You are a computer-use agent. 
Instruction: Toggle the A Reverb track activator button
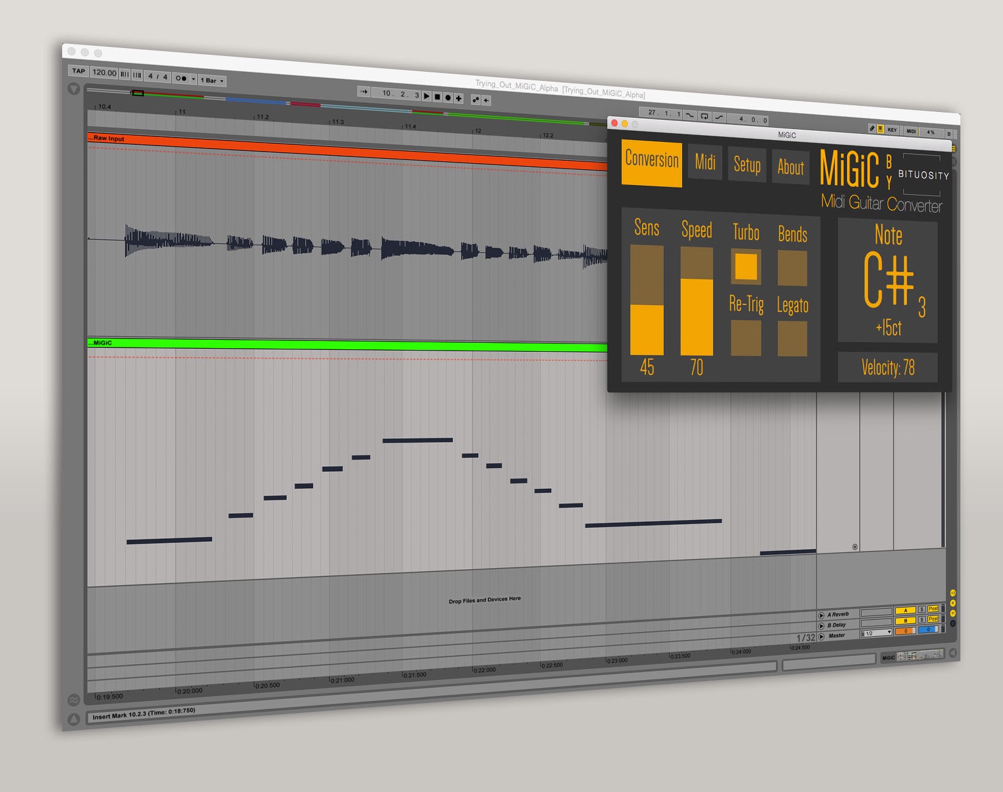pyautogui.click(x=905, y=610)
